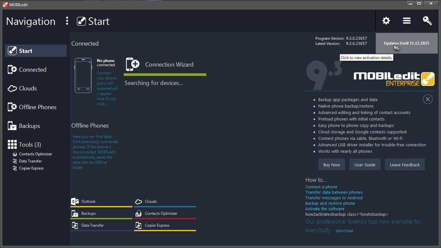Open the User Guide
Viewport: 441px width, 248px height.
pyautogui.click(x=365, y=165)
